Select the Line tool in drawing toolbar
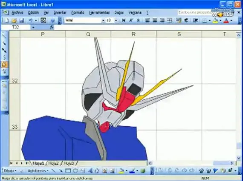 pos(53,171)
